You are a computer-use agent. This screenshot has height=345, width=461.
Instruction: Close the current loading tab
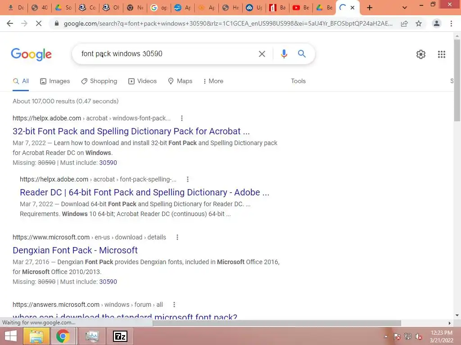point(353,8)
